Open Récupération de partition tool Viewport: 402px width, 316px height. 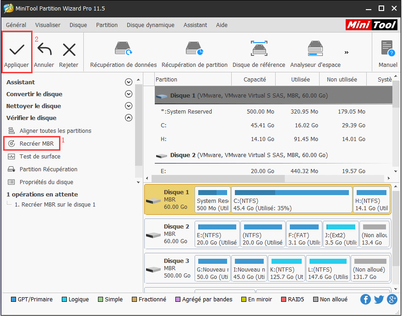195,54
